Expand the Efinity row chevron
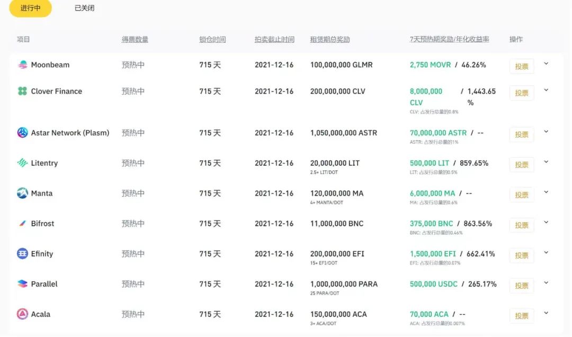 [x=546, y=253]
